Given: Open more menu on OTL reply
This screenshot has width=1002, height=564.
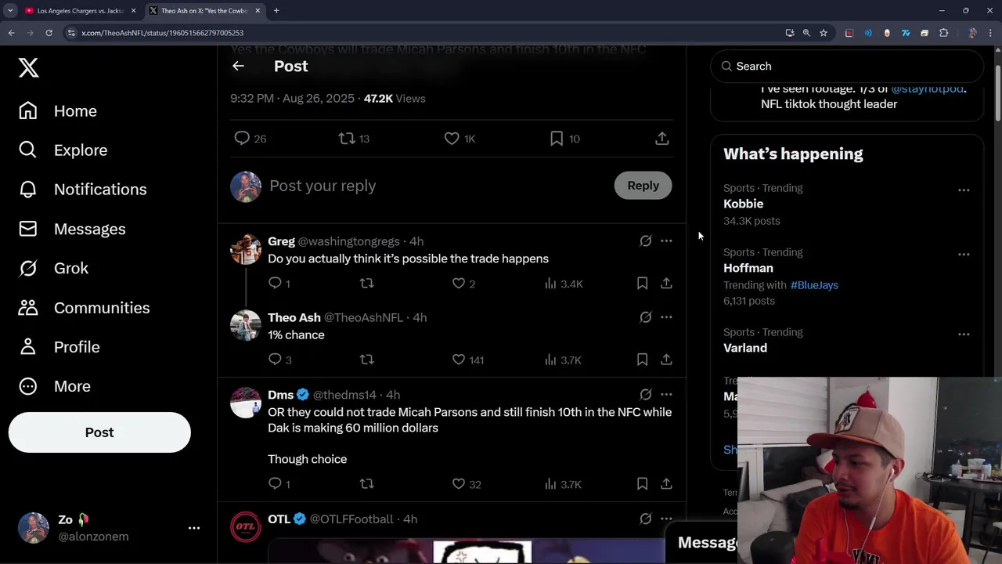Looking at the screenshot, I should point(666,519).
